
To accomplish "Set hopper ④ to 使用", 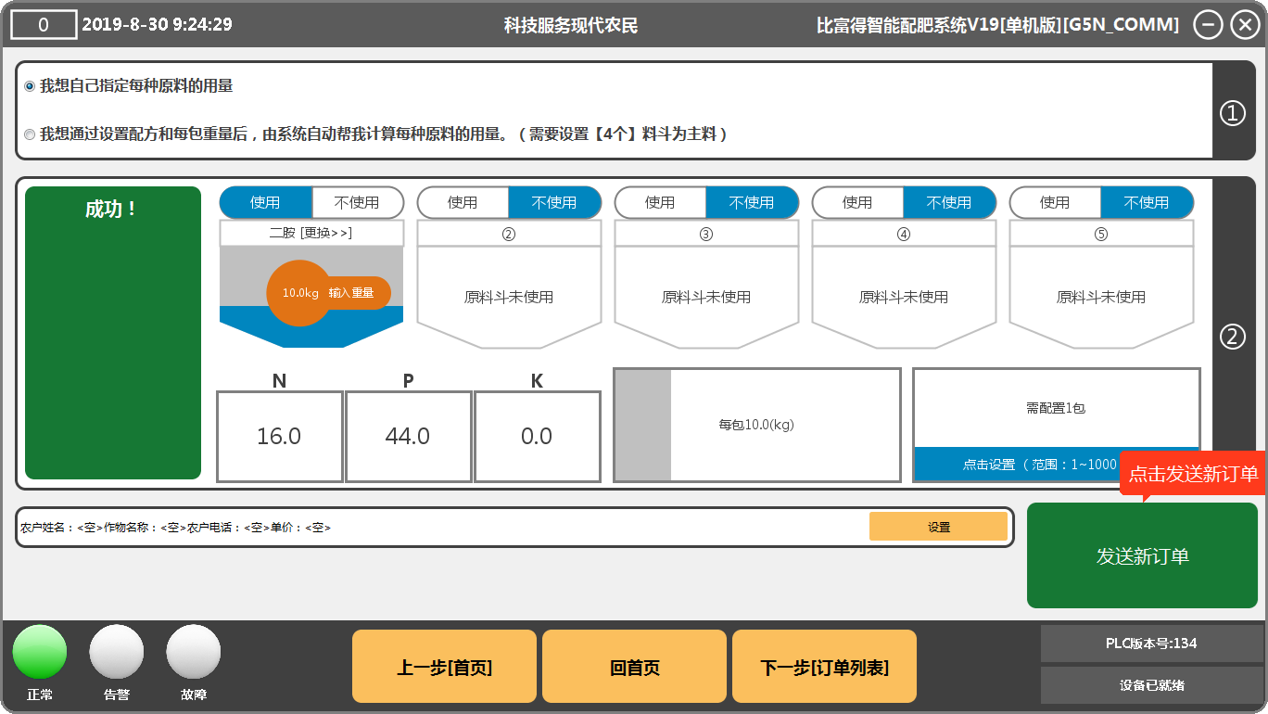I will pos(857,202).
